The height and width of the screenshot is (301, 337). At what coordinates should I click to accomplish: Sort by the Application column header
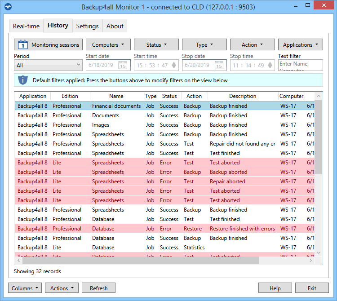tap(33, 96)
